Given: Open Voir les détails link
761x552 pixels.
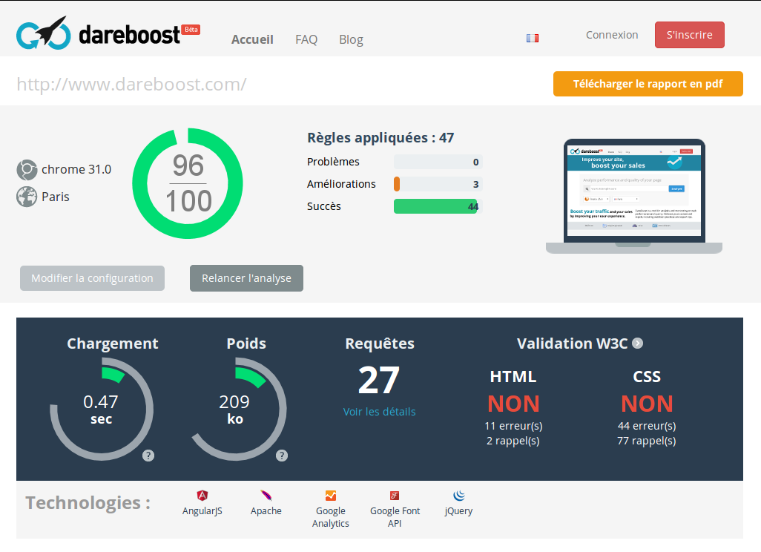Looking at the screenshot, I should (x=379, y=411).
